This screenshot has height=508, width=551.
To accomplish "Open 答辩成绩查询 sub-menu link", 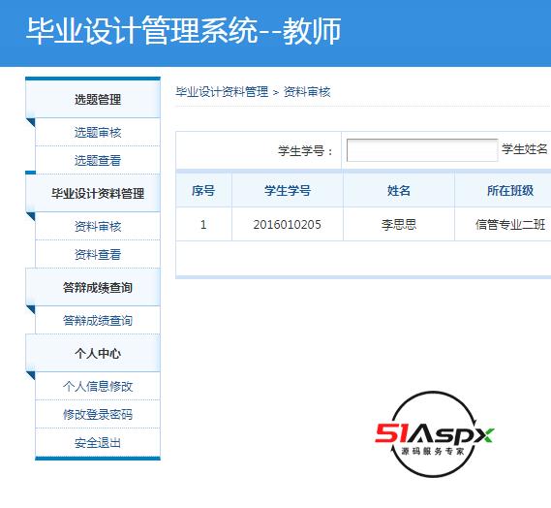I will pyautogui.click(x=98, y=321).
